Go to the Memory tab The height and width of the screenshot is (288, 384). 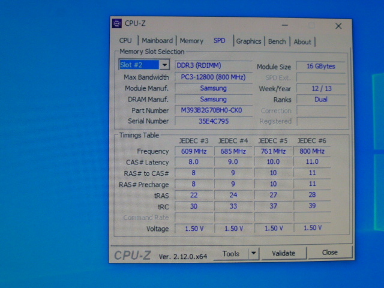pyautogui.click(x=191, y=41)
